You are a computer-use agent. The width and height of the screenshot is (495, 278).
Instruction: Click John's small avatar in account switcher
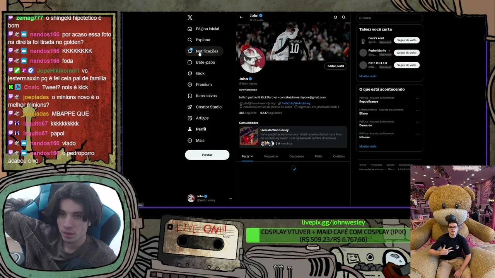[x=191, y=198]
